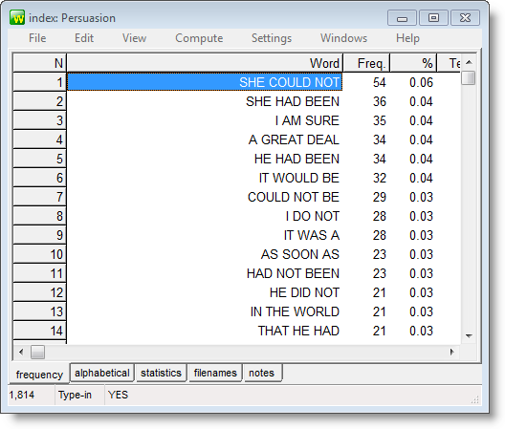Close the index: Persuasion window
Screen dimensions: 505x429
coord(465,18)
